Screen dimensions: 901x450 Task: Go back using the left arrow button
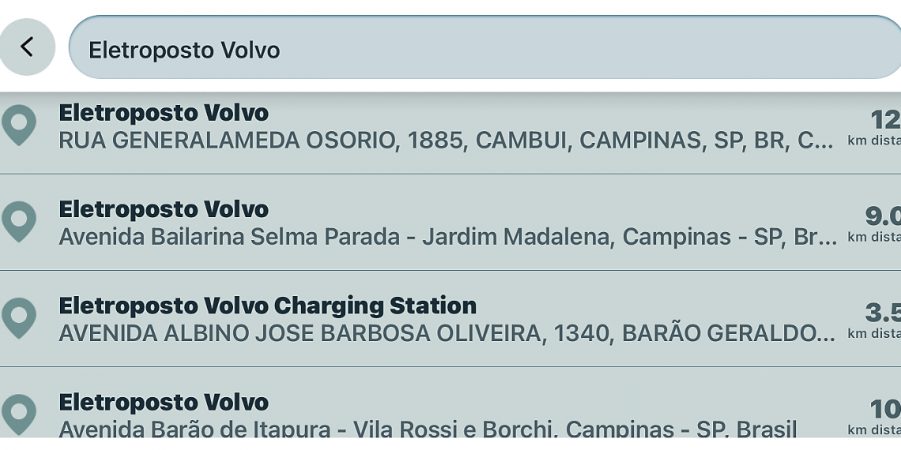(x=27, y=47)
